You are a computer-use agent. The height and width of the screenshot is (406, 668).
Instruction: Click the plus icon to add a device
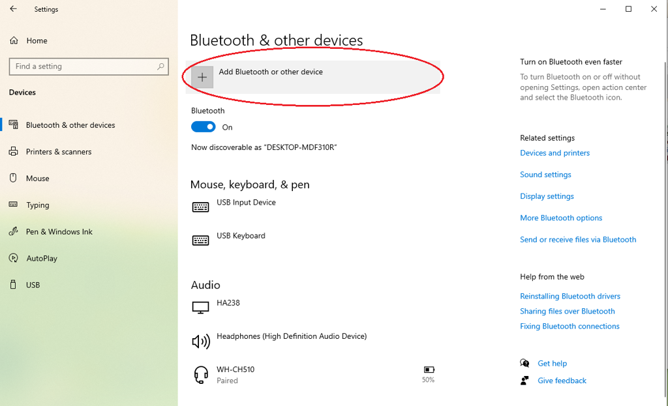(x=202, y=77)
